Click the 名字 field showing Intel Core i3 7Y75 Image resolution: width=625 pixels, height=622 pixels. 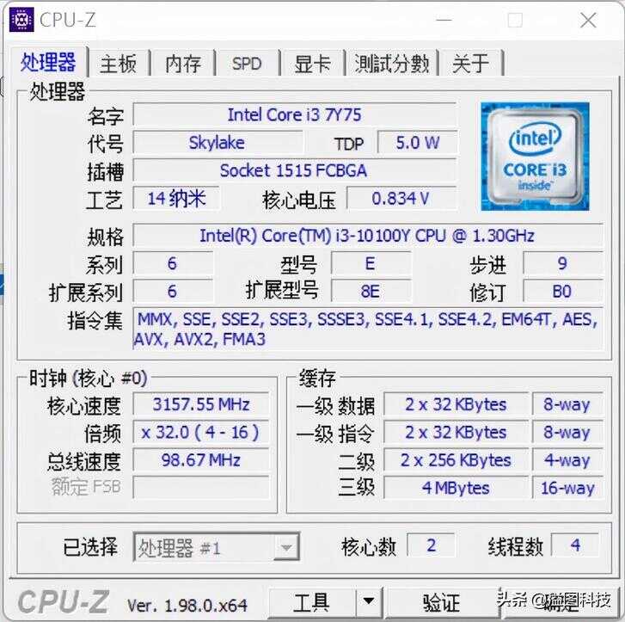[x=295, y=115]
